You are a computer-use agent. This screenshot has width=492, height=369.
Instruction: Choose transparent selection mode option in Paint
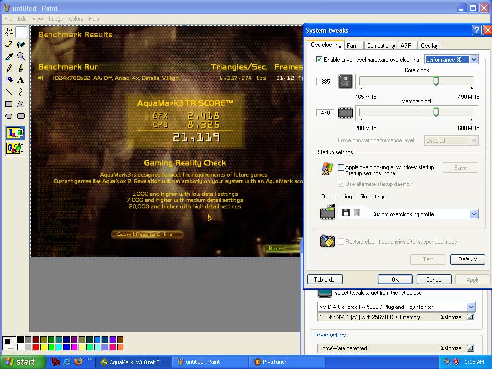[15, 148]
